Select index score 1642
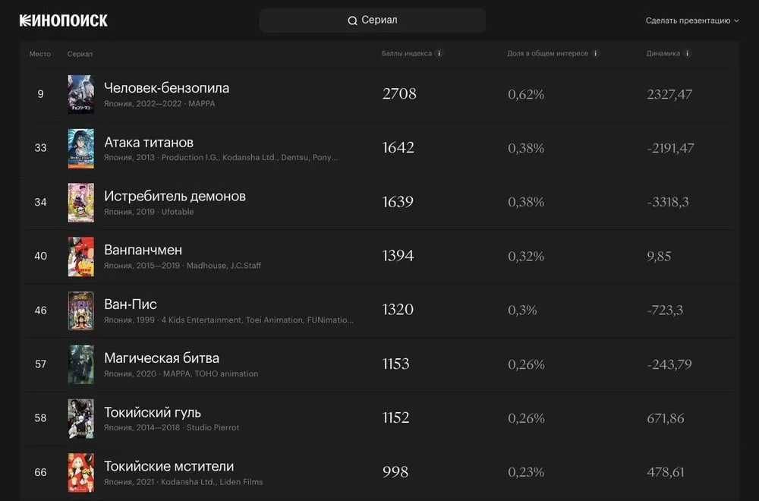Image resolution: width=759 pixels, height=501 pixels. 398,147
